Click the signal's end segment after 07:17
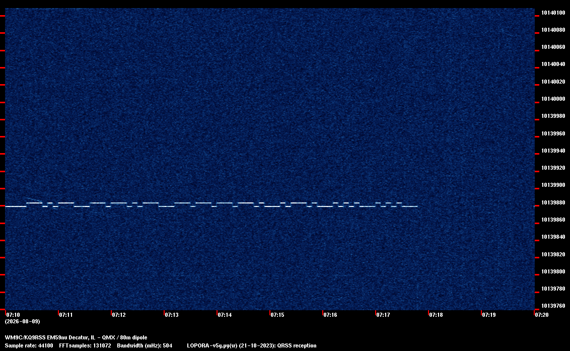570x351 pixels. tap(410, 206)
